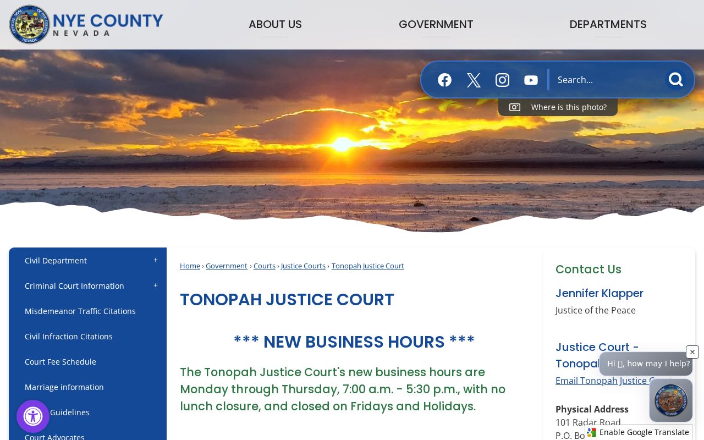
Task: Click the Nye County Nevada logo
Action: [86, 24]
